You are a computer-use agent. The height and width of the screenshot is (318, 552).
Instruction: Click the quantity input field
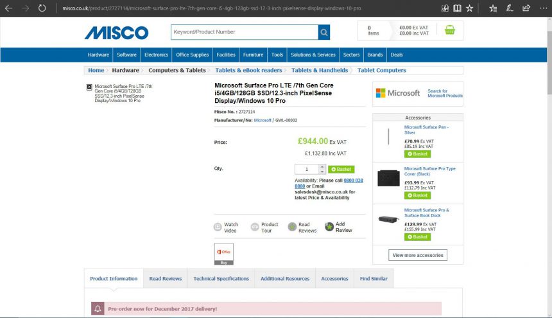click(307, 170)
